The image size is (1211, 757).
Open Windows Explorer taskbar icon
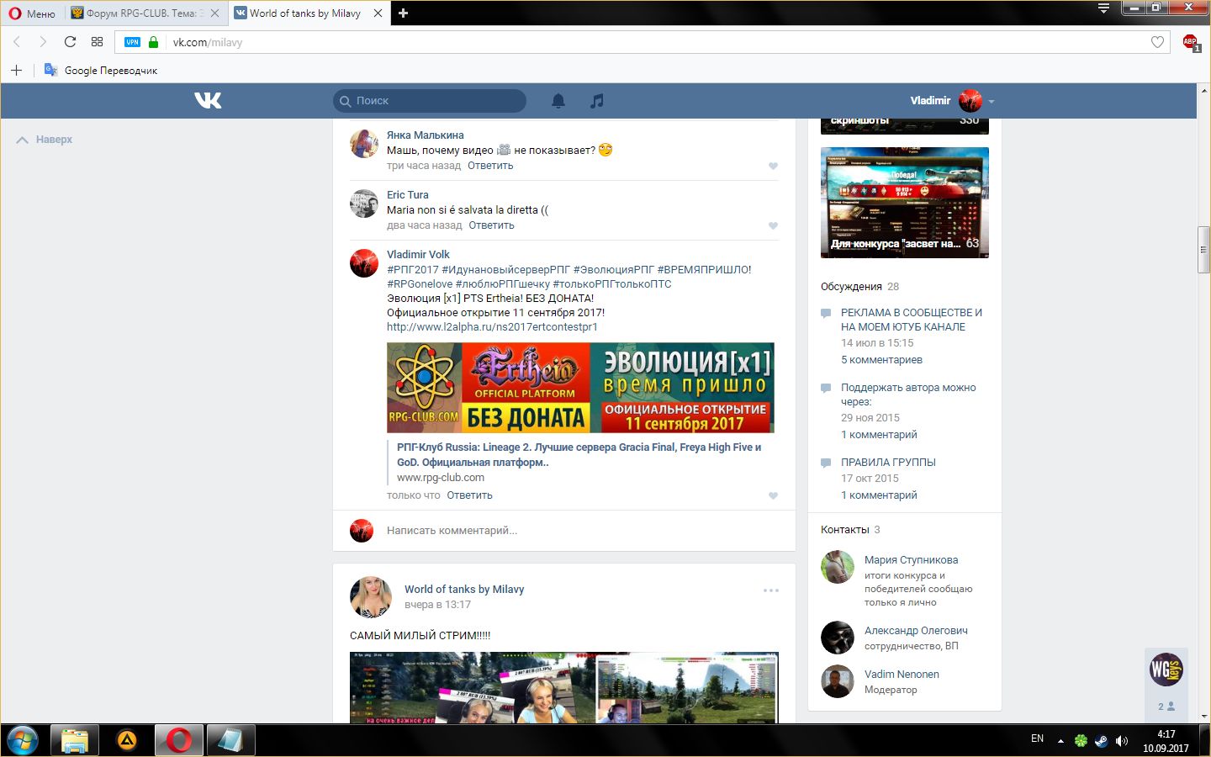point(75,740)
